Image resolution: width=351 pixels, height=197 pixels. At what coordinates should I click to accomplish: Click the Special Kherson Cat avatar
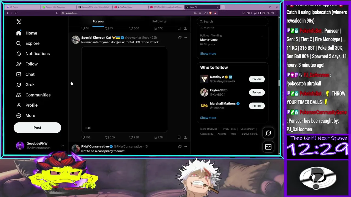[x=75, y=40]
